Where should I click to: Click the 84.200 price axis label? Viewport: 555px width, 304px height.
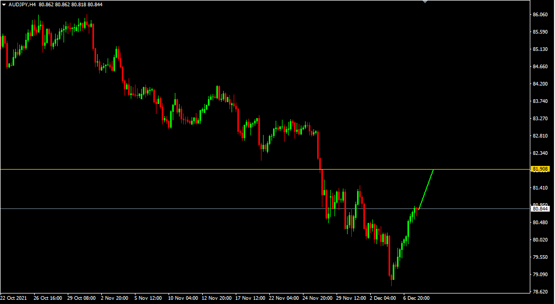[540, 84]
